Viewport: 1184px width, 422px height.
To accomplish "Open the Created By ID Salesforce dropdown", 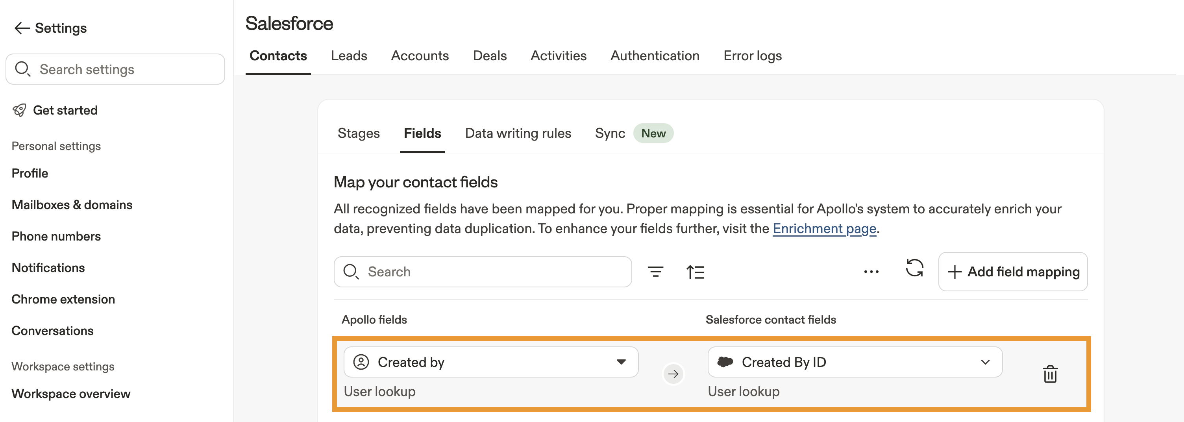I will (855, 362).
